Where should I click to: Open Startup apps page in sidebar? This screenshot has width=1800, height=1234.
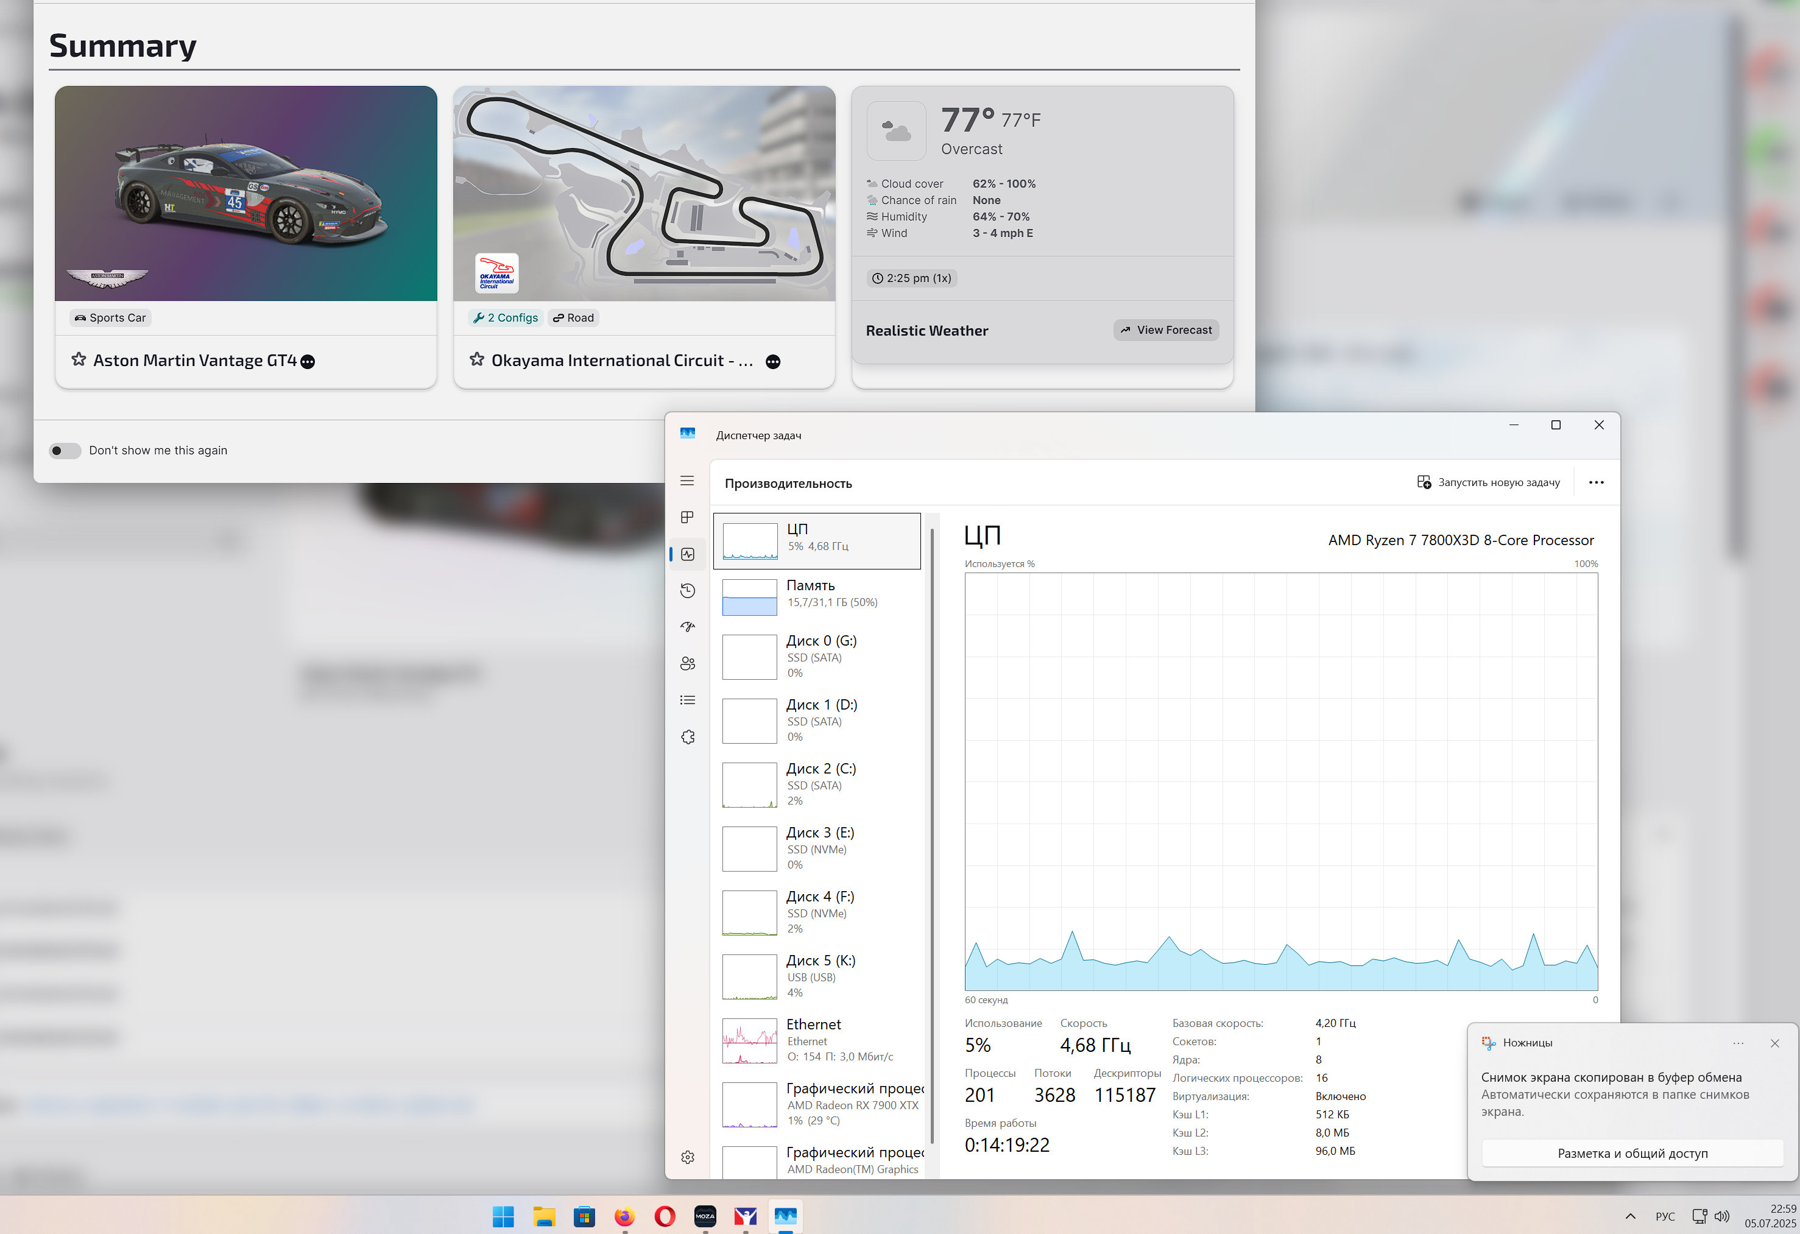687,627
